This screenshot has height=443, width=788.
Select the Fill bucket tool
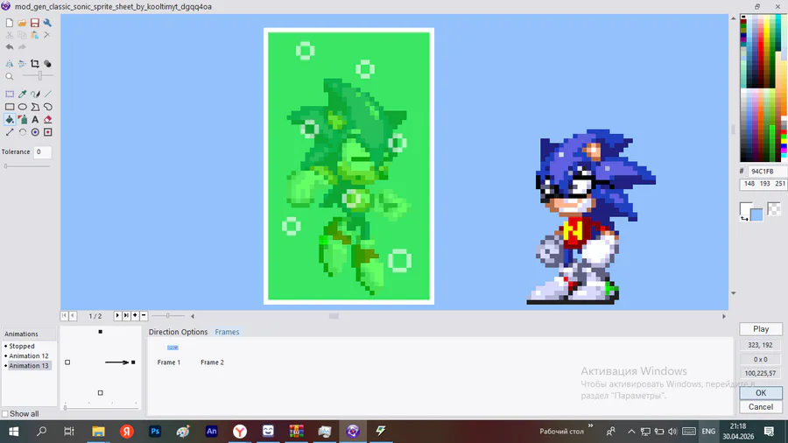tap(10, 120)
